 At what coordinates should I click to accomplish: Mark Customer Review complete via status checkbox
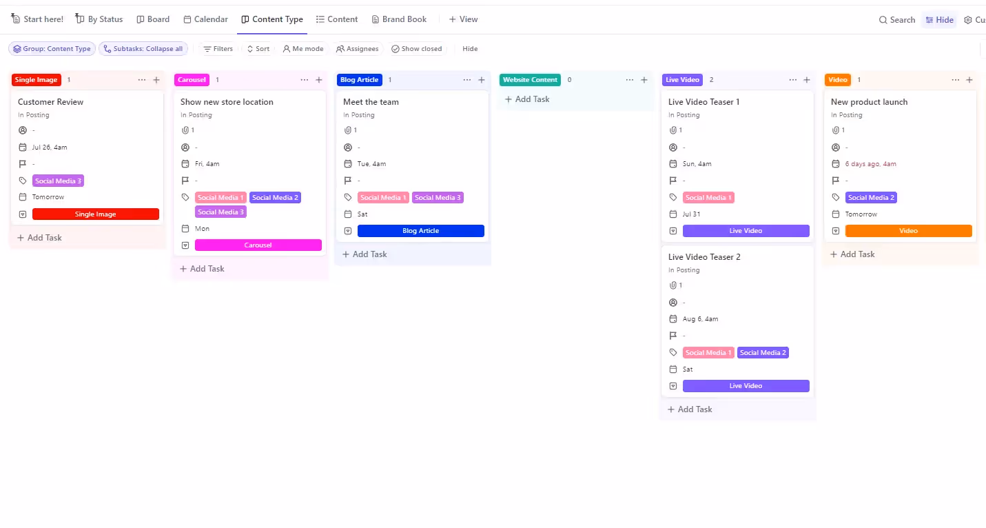tap(22, 214)
